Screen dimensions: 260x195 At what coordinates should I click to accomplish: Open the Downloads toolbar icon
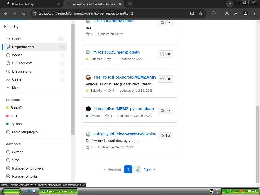point(236,13)
